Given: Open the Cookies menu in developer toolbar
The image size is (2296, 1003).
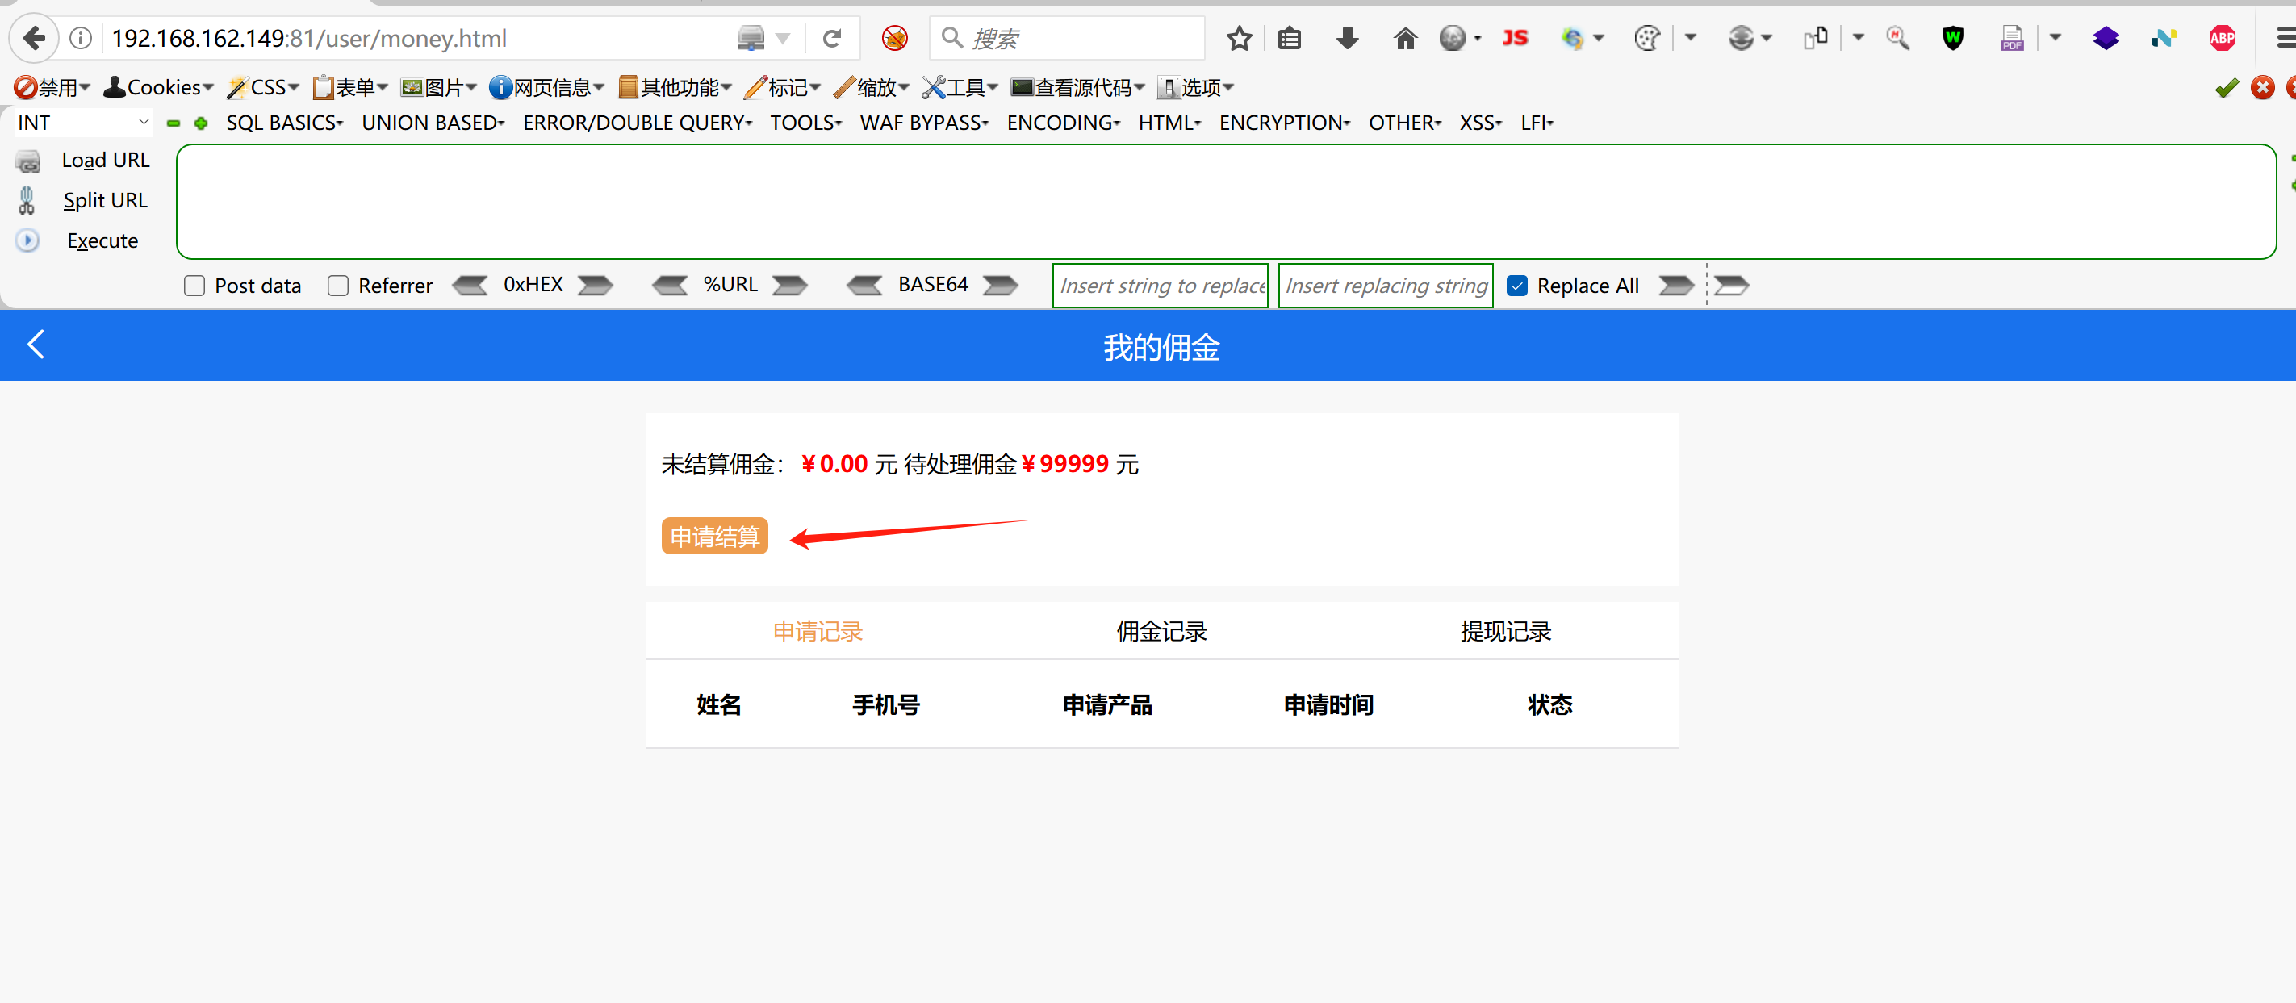Looking at the screenshot, I should point(160,87).
